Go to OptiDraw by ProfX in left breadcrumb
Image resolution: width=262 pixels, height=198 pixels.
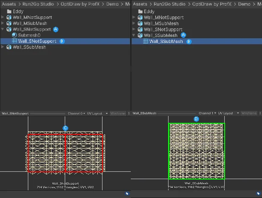[80, 4]
